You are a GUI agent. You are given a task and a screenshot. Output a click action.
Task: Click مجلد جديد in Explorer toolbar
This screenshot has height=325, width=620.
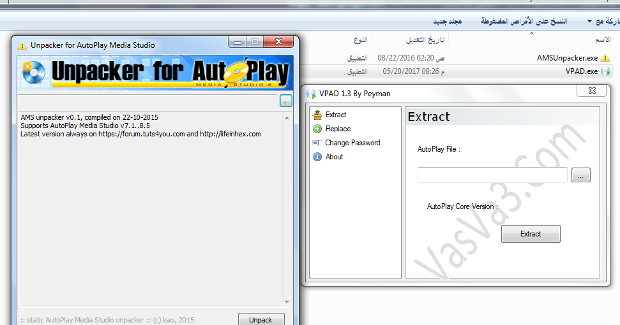pyautogui.click(x=447, y=21)
